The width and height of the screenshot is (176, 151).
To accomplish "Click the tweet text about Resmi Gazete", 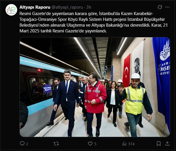I will [93, 22].
